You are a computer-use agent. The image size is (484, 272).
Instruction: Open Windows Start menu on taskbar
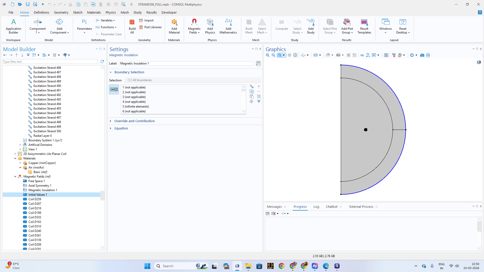click(x=147, y=266)
